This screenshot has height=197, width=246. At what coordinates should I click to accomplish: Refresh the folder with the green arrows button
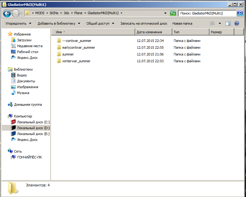click(173, 13)
